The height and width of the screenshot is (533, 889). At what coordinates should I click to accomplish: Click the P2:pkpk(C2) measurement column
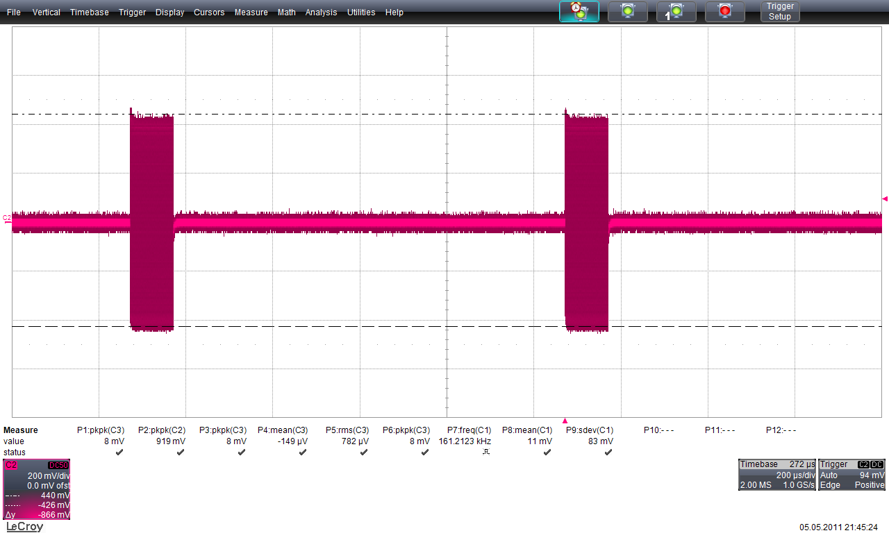point(162,441)
